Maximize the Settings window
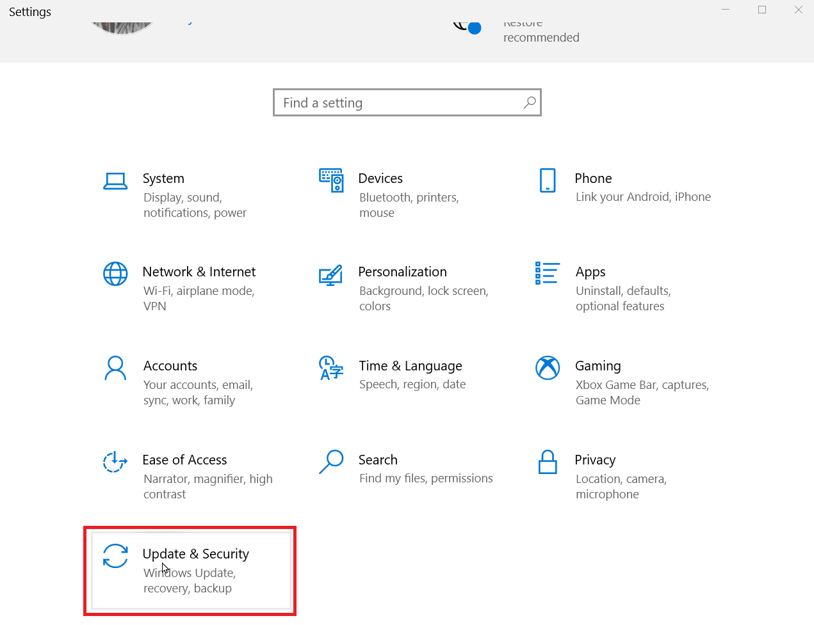Screen dimensions: 814x625 coord(762,10)
